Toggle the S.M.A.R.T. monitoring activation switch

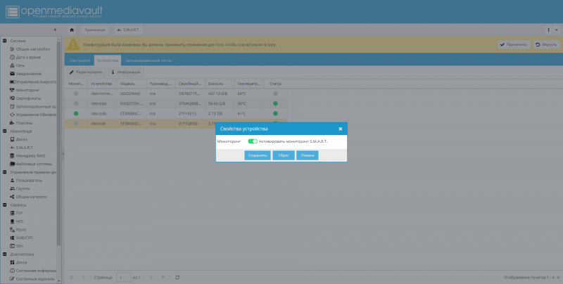(x=253, y=141)
